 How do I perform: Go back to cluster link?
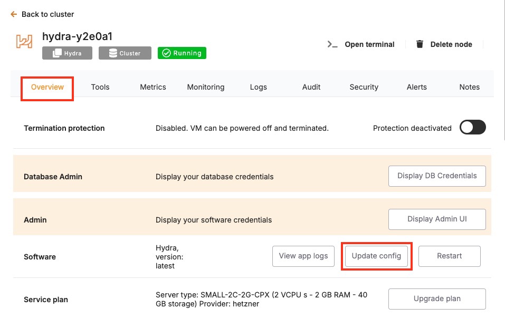point(47,14)
